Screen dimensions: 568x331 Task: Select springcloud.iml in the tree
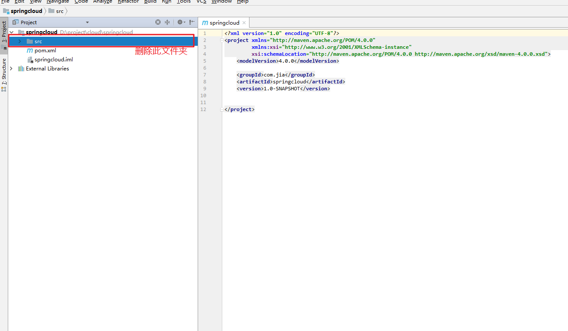click(54, 60)
